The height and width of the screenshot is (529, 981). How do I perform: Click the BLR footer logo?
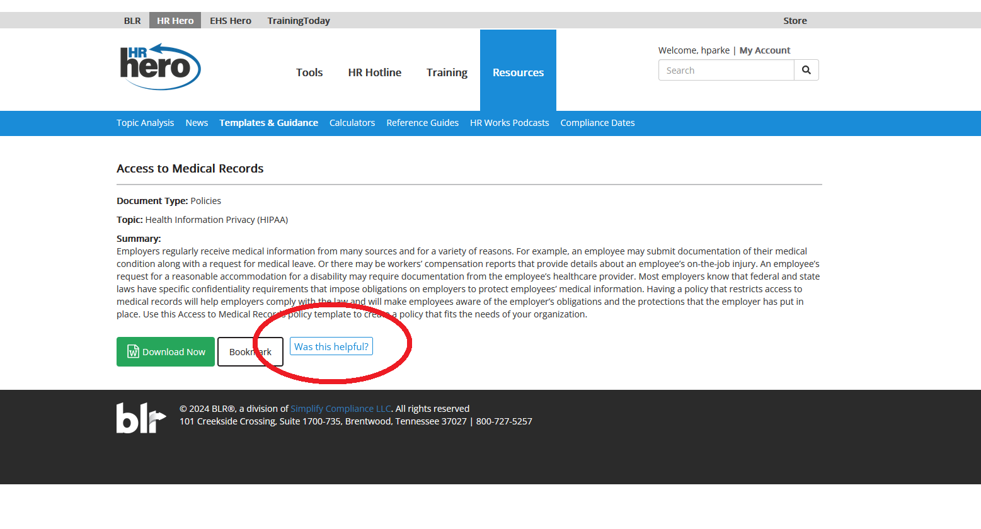141,418
